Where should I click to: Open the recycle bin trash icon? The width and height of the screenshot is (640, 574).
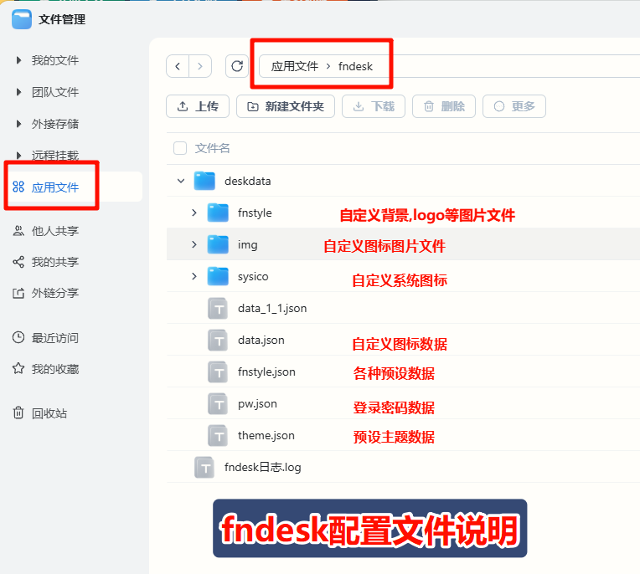tap(18, 413)
